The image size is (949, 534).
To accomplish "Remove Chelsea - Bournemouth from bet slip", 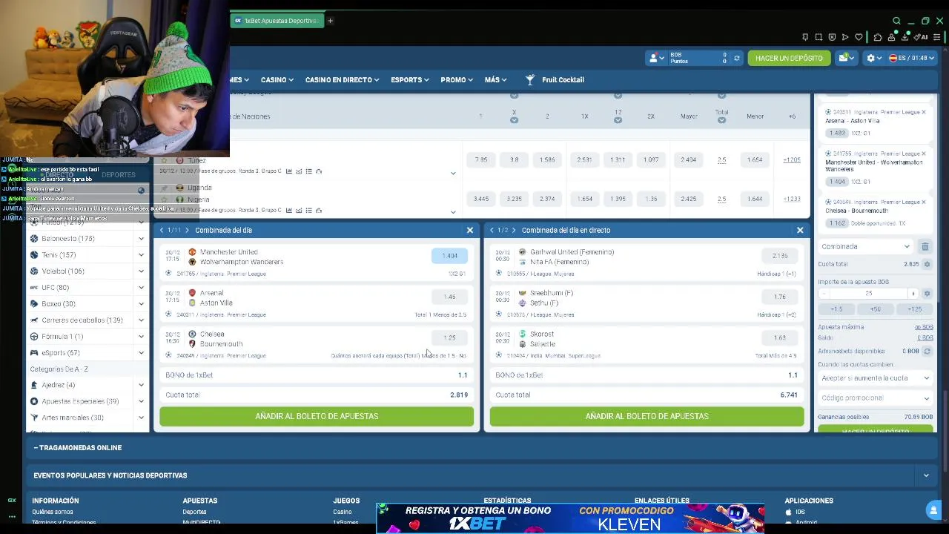I will (x=924, y=202).
